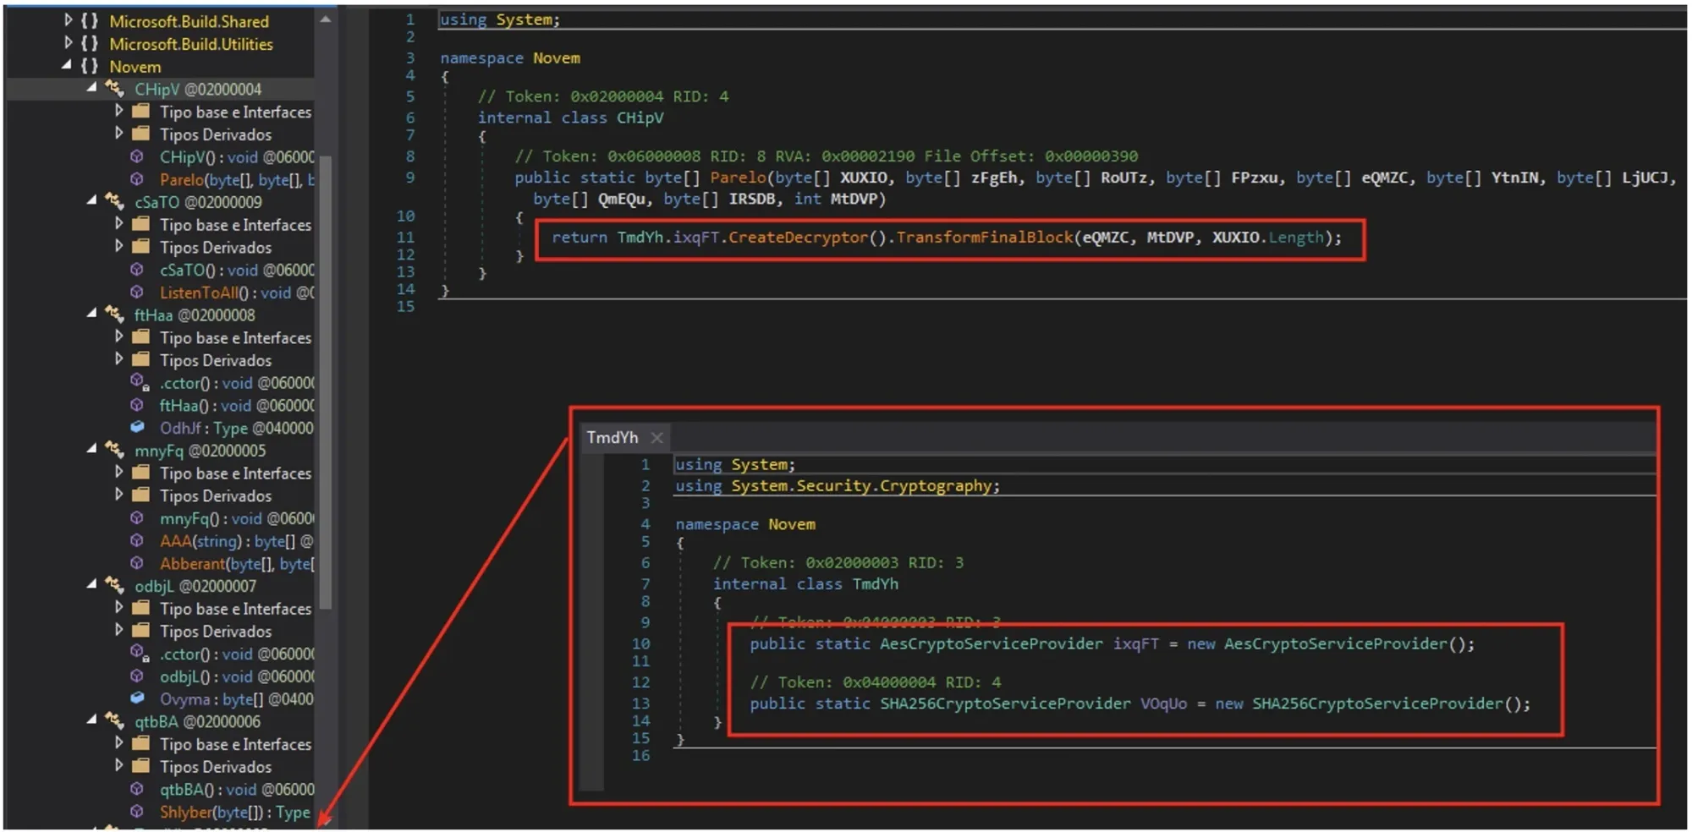Click folder icon of Tipos Derivados under CHipV

click(141, 134)
